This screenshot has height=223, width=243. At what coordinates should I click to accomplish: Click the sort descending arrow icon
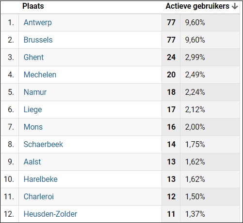tap(235, 6)
